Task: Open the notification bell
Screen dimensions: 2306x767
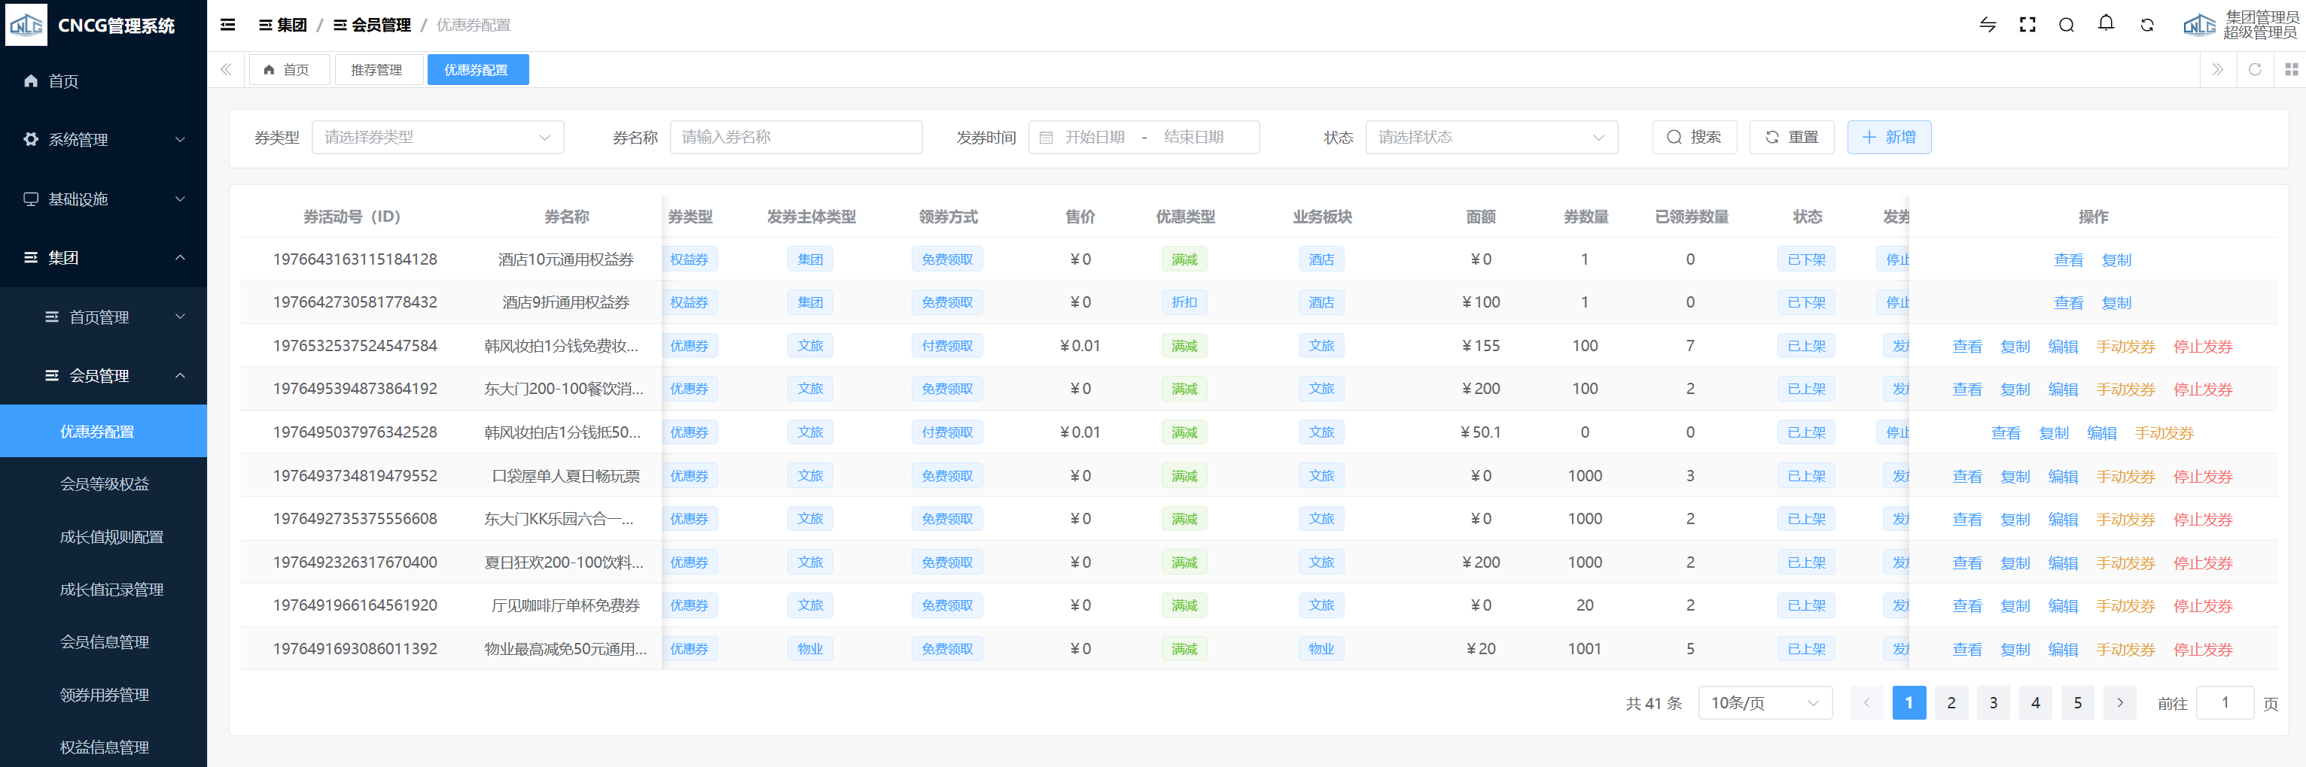Action: click(x=2106, y=24)
